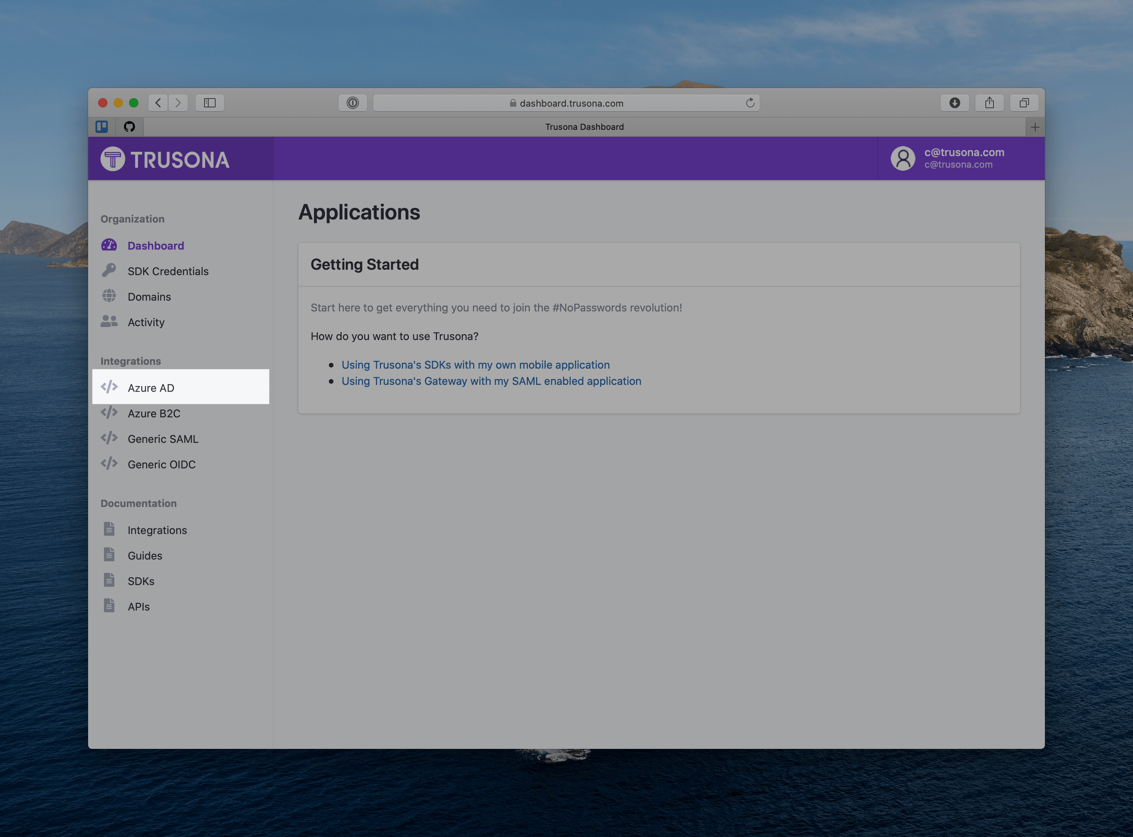
Task: Open the 1Password extension icon
Action: coord(353,103)
